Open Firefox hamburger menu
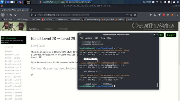Screen dimensions: 180x101 (177, 15)
